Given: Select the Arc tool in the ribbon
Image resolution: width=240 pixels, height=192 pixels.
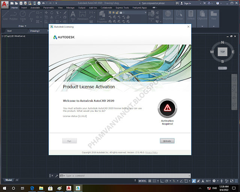Looking at the screenshot, I should pos(31,16).
